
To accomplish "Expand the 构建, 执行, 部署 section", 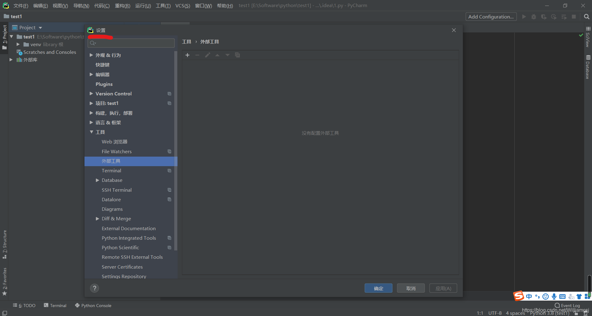I will click(91, 113).
